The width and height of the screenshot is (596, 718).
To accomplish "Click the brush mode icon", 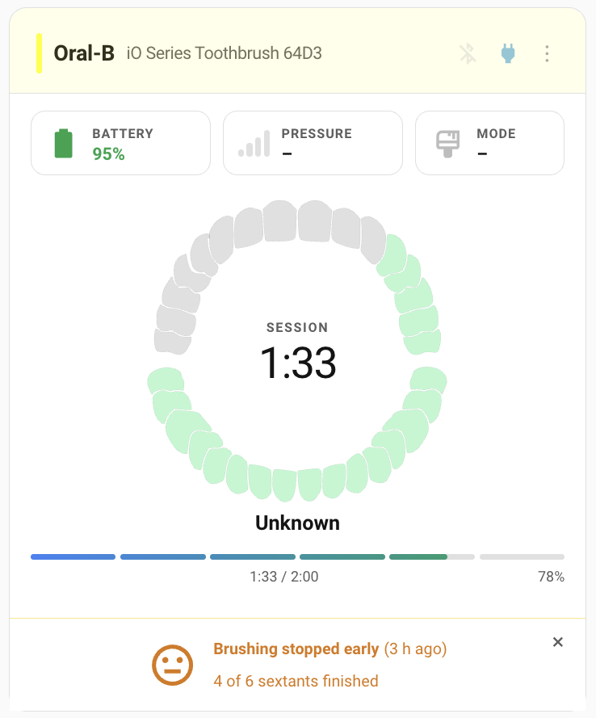I will pyautogui.click(x=447, y=144).
